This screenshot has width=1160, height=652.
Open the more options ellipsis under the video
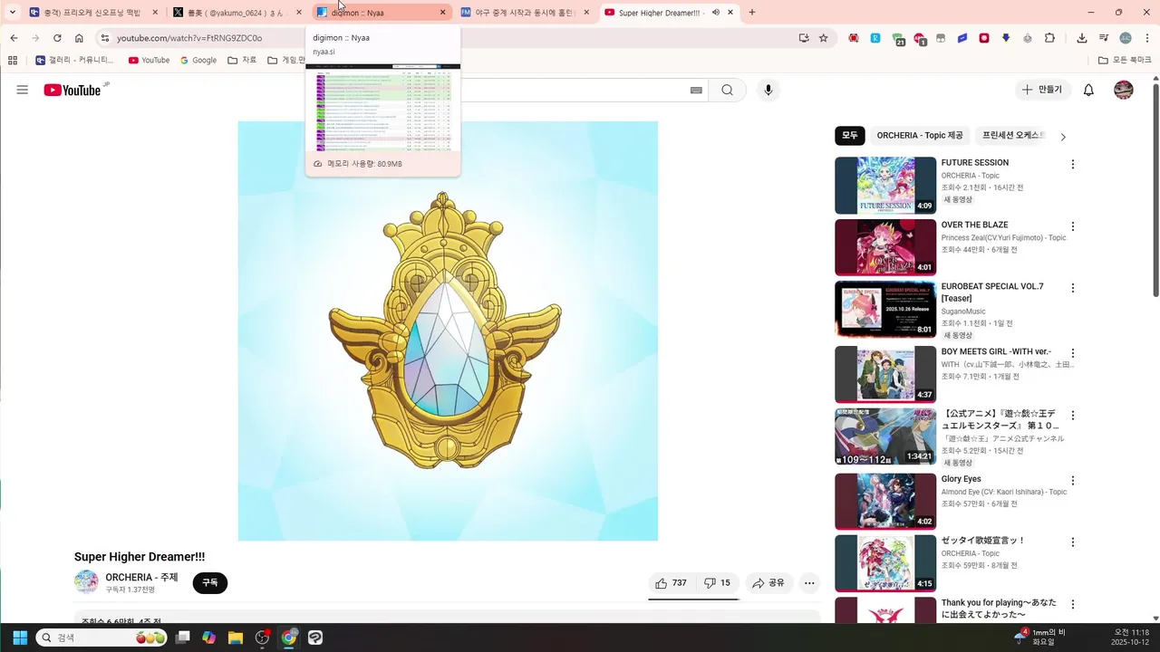[809, 583]
